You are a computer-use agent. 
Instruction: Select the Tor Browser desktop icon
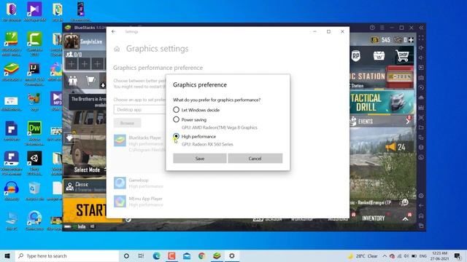pyautogui.click(x=12, y=12)
